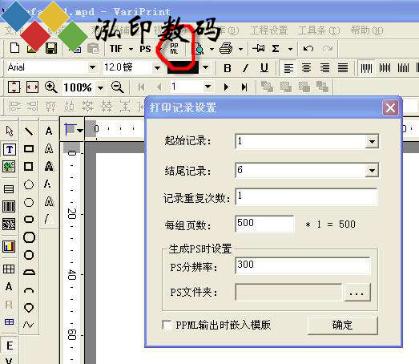419x364 pixels.
Task: Open the 帮助(H) menu
Action: [367, 30]
